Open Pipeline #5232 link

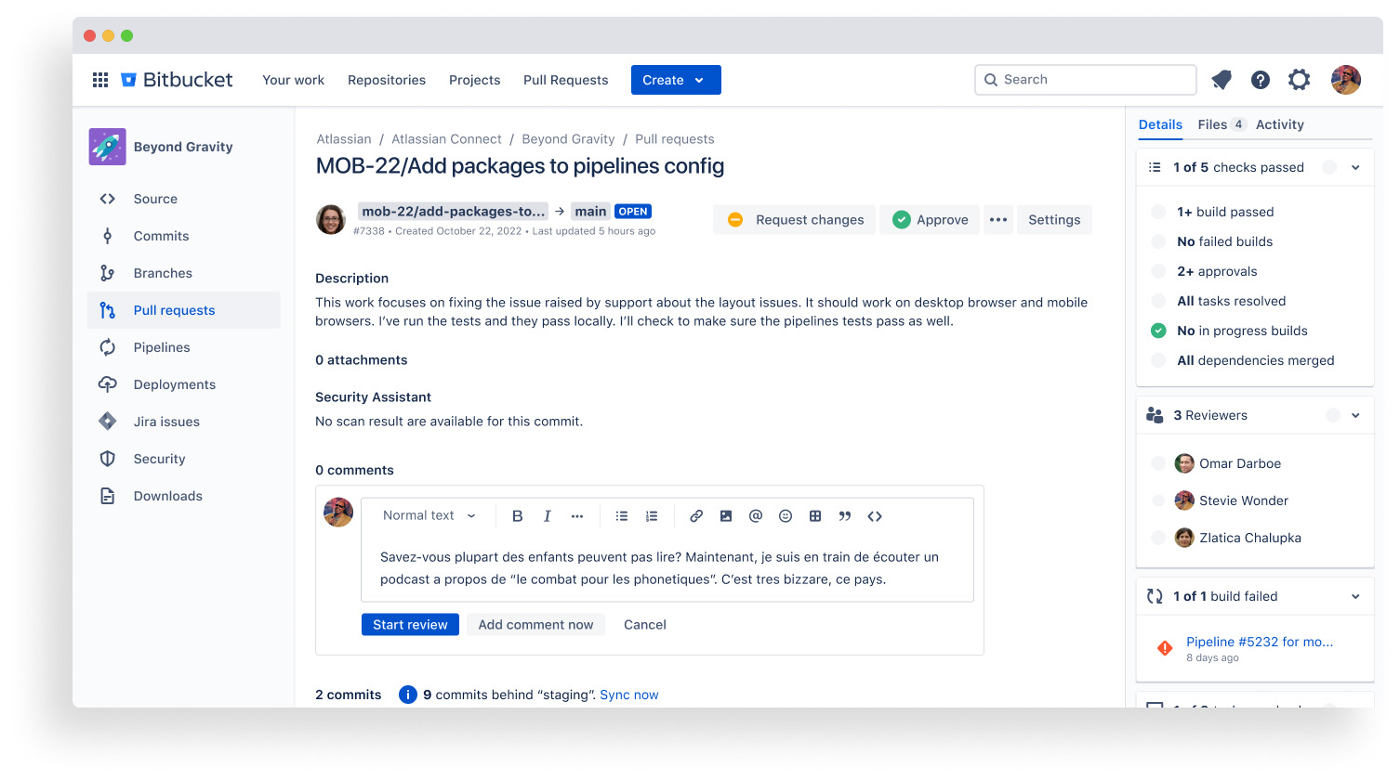tap(1260, 642)
